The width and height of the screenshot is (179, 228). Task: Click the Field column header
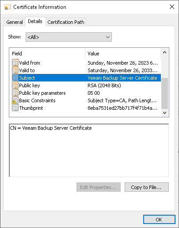point(47,54)
